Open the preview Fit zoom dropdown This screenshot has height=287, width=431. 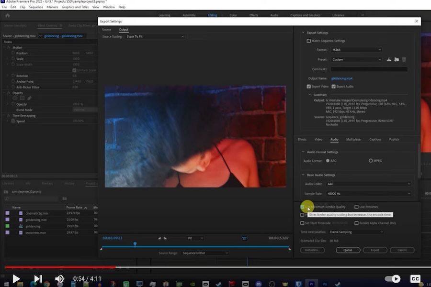pyautogui.click(x=195, y=238)
